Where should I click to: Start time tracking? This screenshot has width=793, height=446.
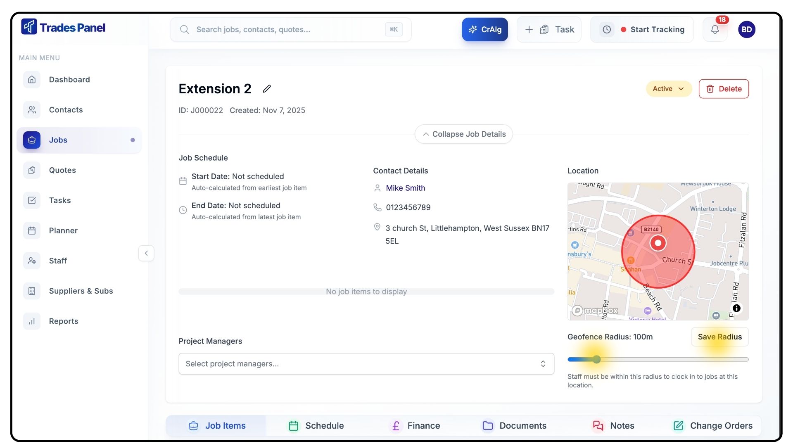point(657,29)
